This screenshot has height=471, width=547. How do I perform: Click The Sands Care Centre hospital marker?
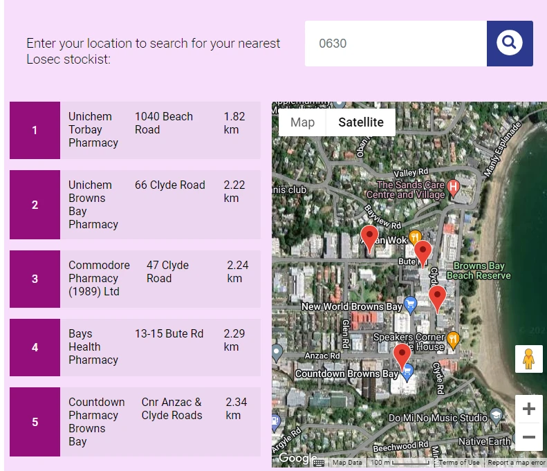pos(453,189)
